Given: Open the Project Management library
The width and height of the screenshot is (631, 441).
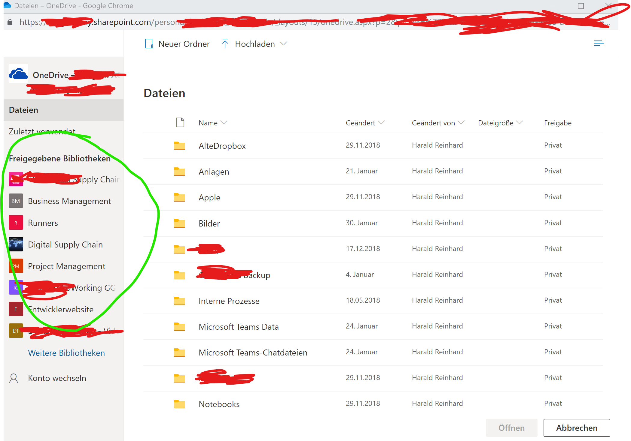Looking at the screenshot, I should (x=67, y=266).
